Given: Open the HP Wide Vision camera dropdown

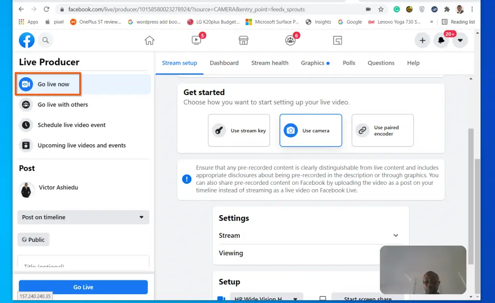Looking at the screenshot, I should [x=266, y=298].
